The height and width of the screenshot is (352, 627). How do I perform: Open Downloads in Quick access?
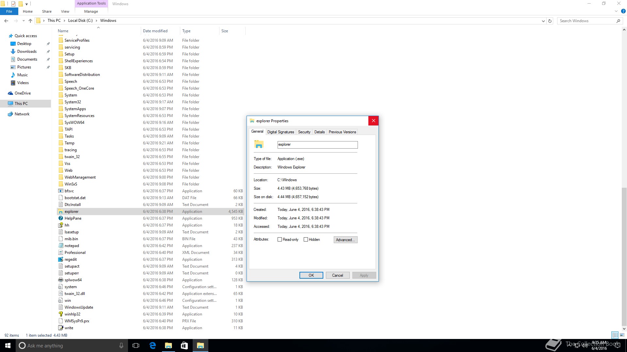click(x=27, y=51)
